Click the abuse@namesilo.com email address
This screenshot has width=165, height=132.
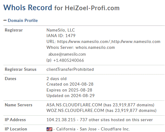pos(67,54)
